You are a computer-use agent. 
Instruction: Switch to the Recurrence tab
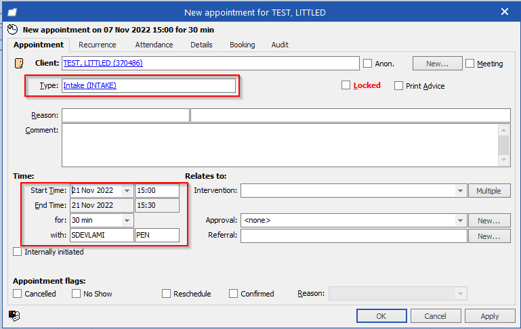pos(97,45)
